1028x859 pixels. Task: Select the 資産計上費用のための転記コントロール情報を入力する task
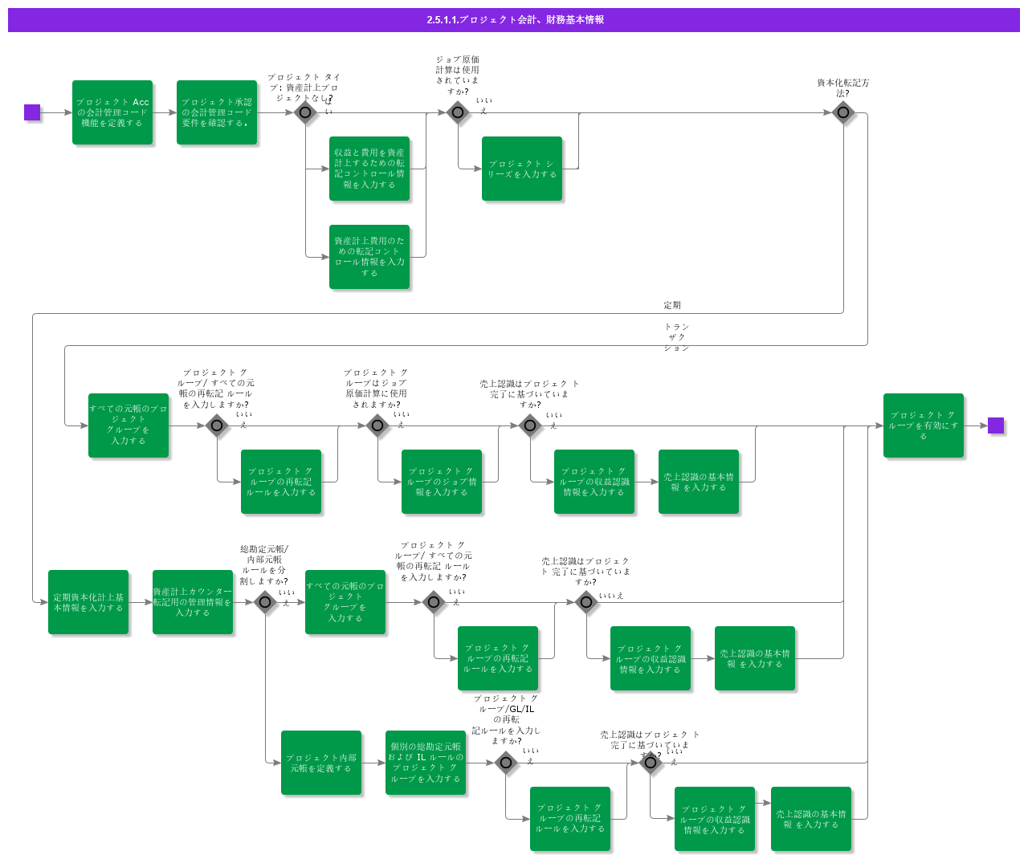[369, 257]
